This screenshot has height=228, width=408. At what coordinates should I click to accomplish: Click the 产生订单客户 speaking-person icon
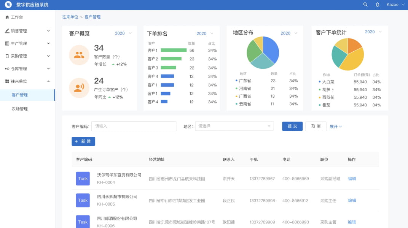[79, 88]
